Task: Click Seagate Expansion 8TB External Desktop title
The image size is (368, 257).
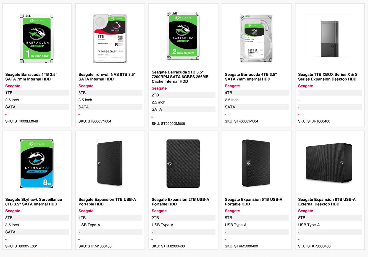Action: [327, 202]
